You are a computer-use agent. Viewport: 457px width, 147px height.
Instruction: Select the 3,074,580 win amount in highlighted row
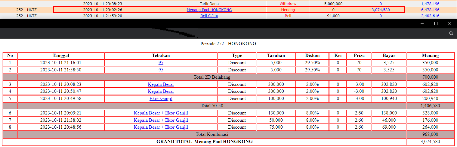[381, 10]
